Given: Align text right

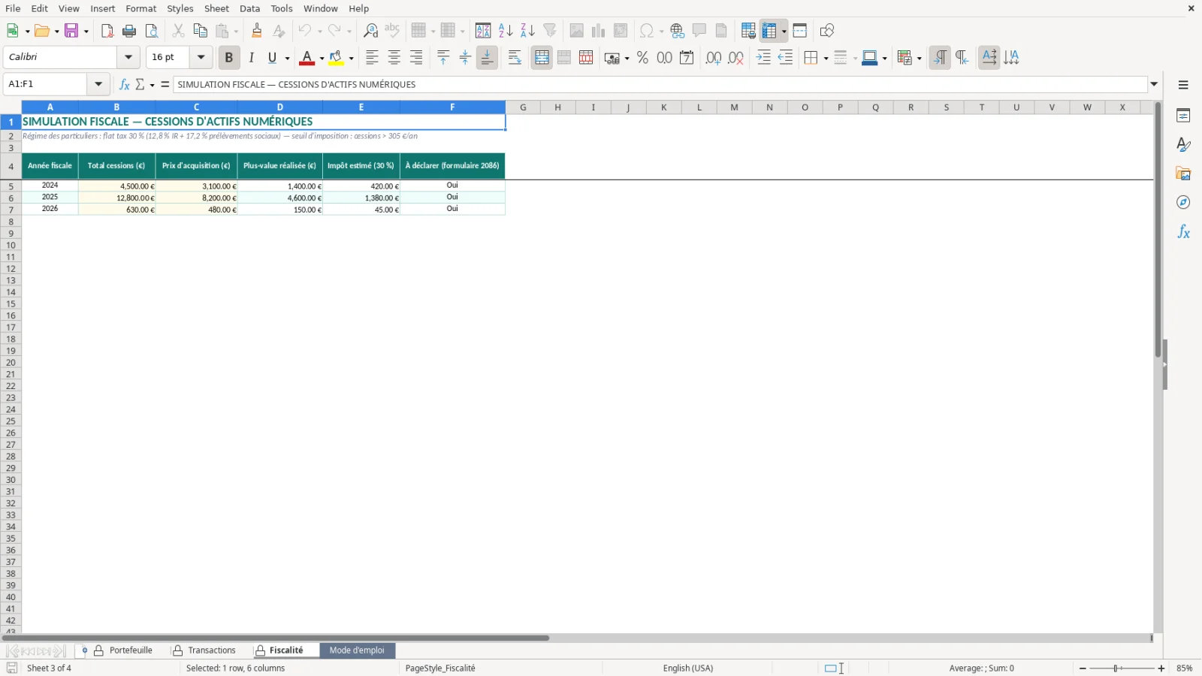Looking at the screenshot, I should pyautogui.click(x=416, y=58).
